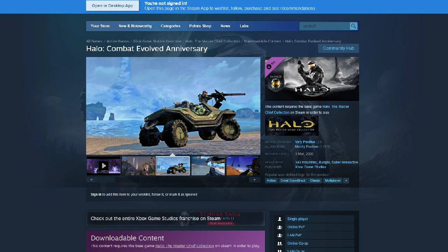This screenshot has width=448, height=252.
Task: Expand more tags with the plus button
Action: 346,180
